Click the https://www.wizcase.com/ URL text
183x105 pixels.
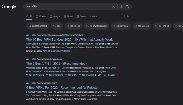[44, 83]
